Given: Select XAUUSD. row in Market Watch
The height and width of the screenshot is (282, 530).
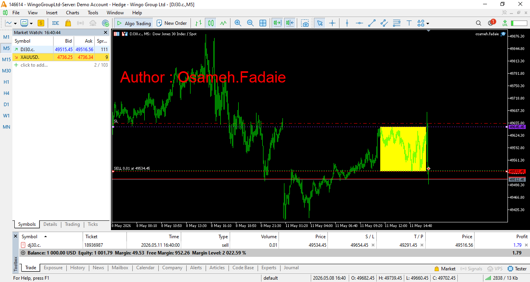Looking at the screenshot, I should pyautogui.click(x=61, y=57).
